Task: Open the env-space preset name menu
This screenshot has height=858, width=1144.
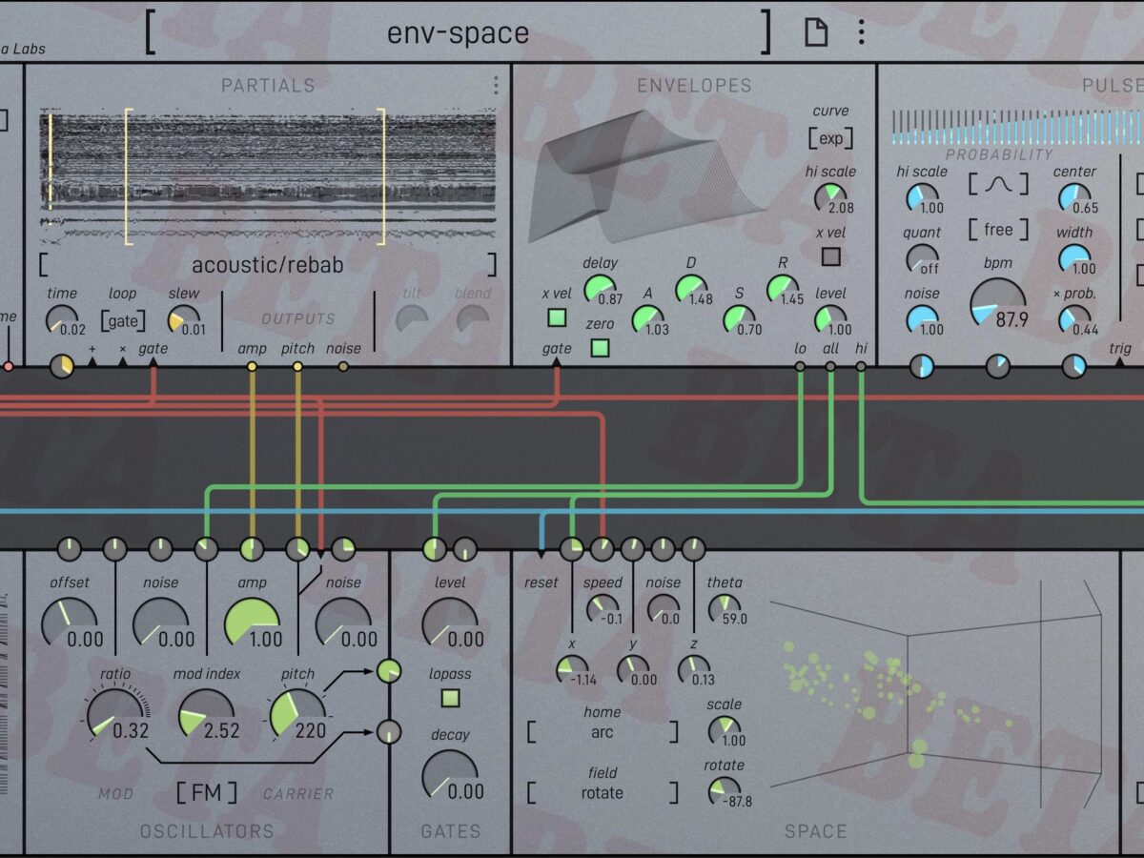Action: pos(458,33)
